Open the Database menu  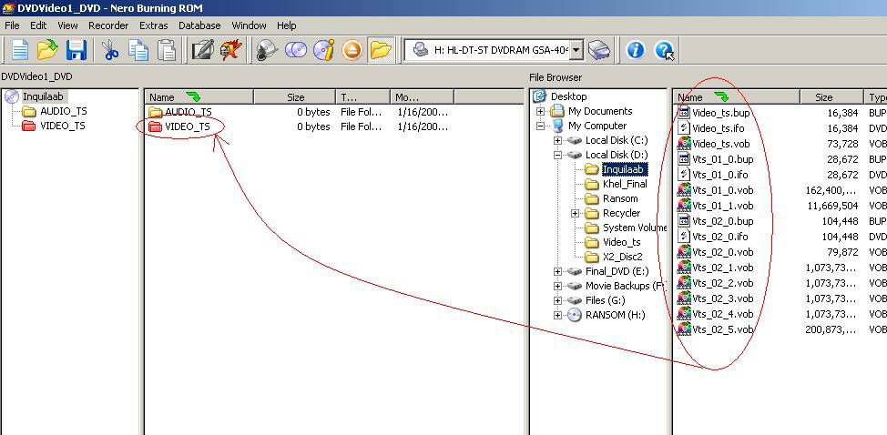coord(199,25)
